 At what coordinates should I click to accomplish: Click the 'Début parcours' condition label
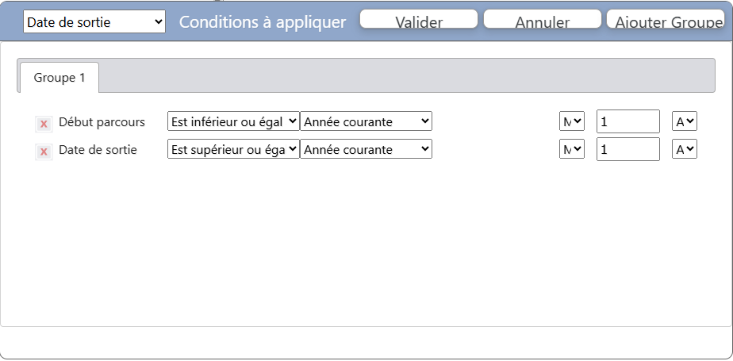click(x=102, y=122)
